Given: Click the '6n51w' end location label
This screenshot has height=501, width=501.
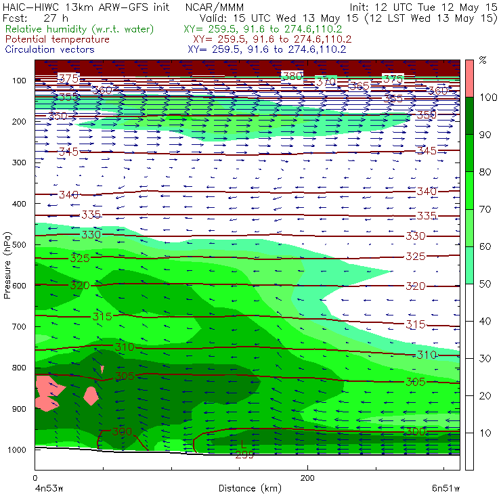Looking at the screenshot, I should pyautogui.click(x=445, y=489).
